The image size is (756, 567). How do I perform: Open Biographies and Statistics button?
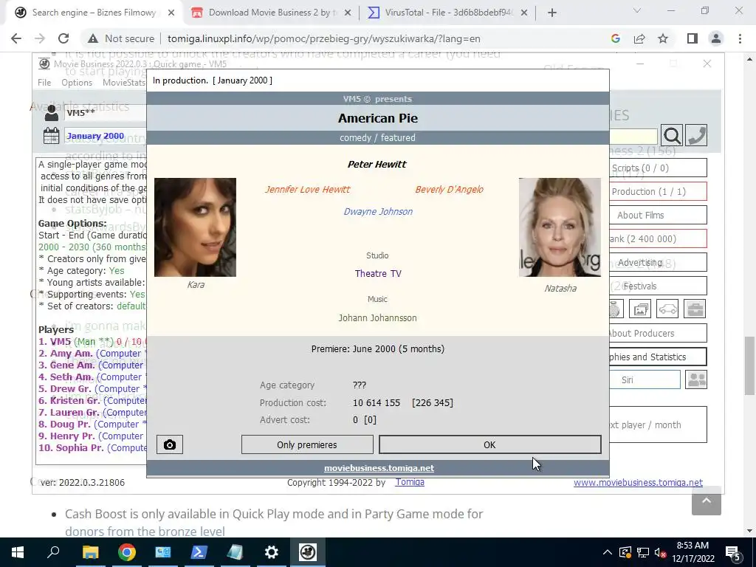click(658, 357)
